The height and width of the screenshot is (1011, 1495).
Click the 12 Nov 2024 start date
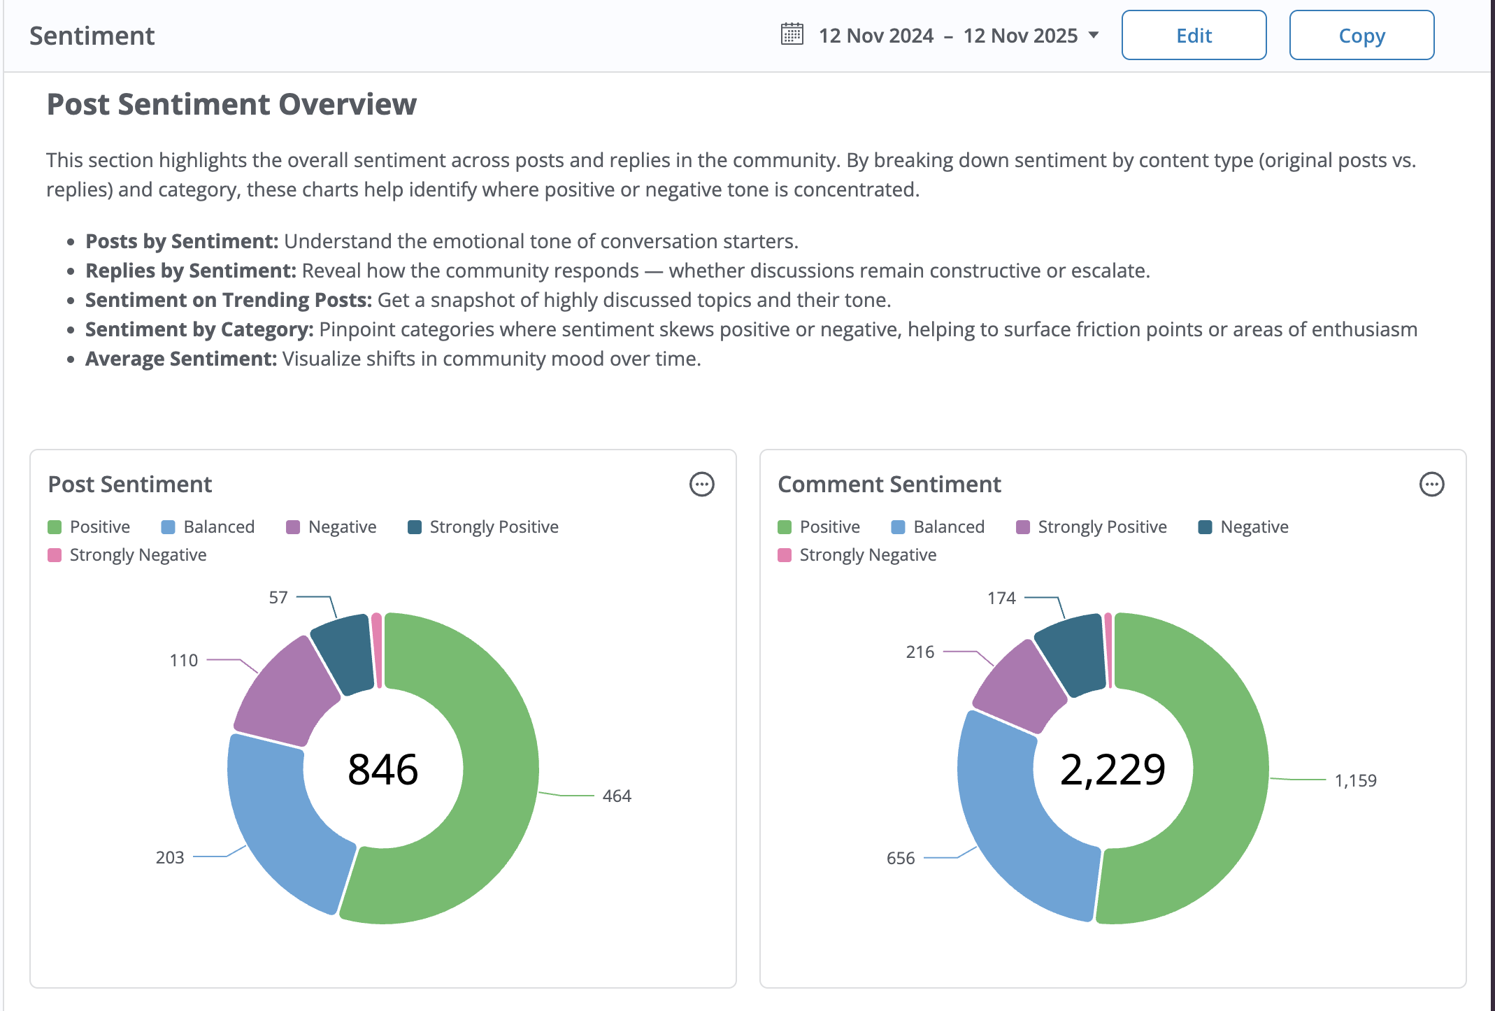click(875, 36)
